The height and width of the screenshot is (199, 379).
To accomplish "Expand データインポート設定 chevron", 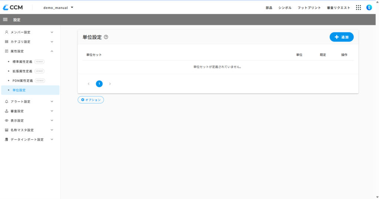I will point(52,139).
